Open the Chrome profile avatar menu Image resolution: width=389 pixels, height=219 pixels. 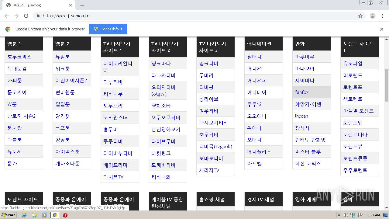click(372, 16)
